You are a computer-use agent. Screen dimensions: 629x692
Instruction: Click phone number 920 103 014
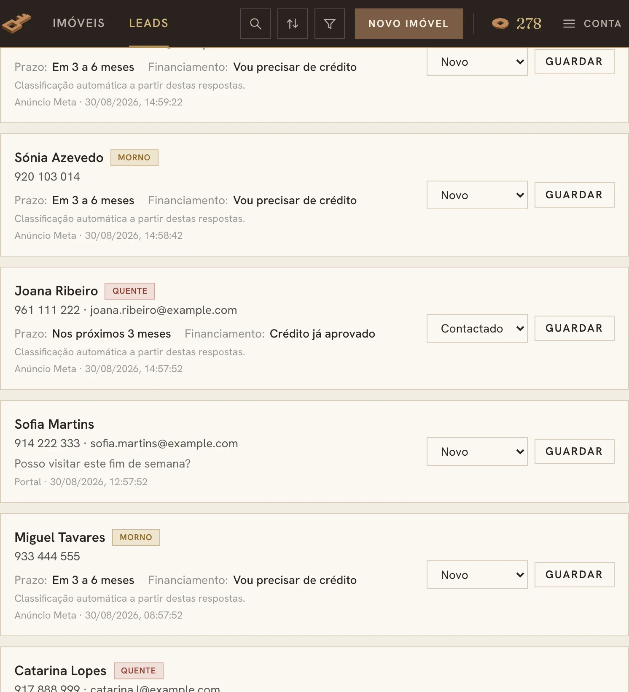pos(47,177)
